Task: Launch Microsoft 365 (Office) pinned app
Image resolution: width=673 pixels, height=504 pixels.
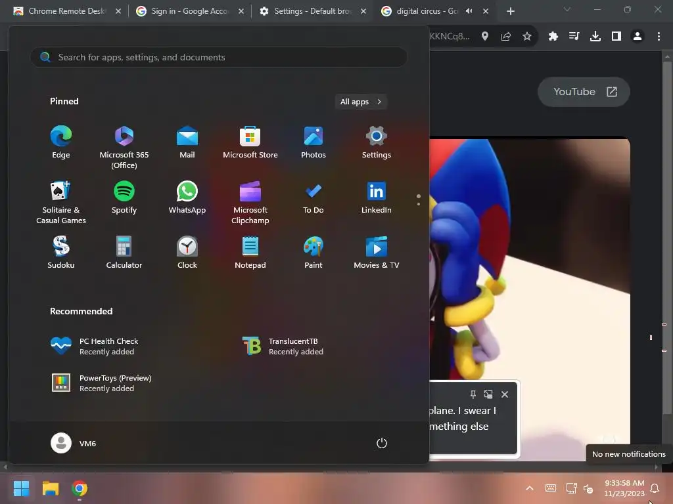Action: 124,148
